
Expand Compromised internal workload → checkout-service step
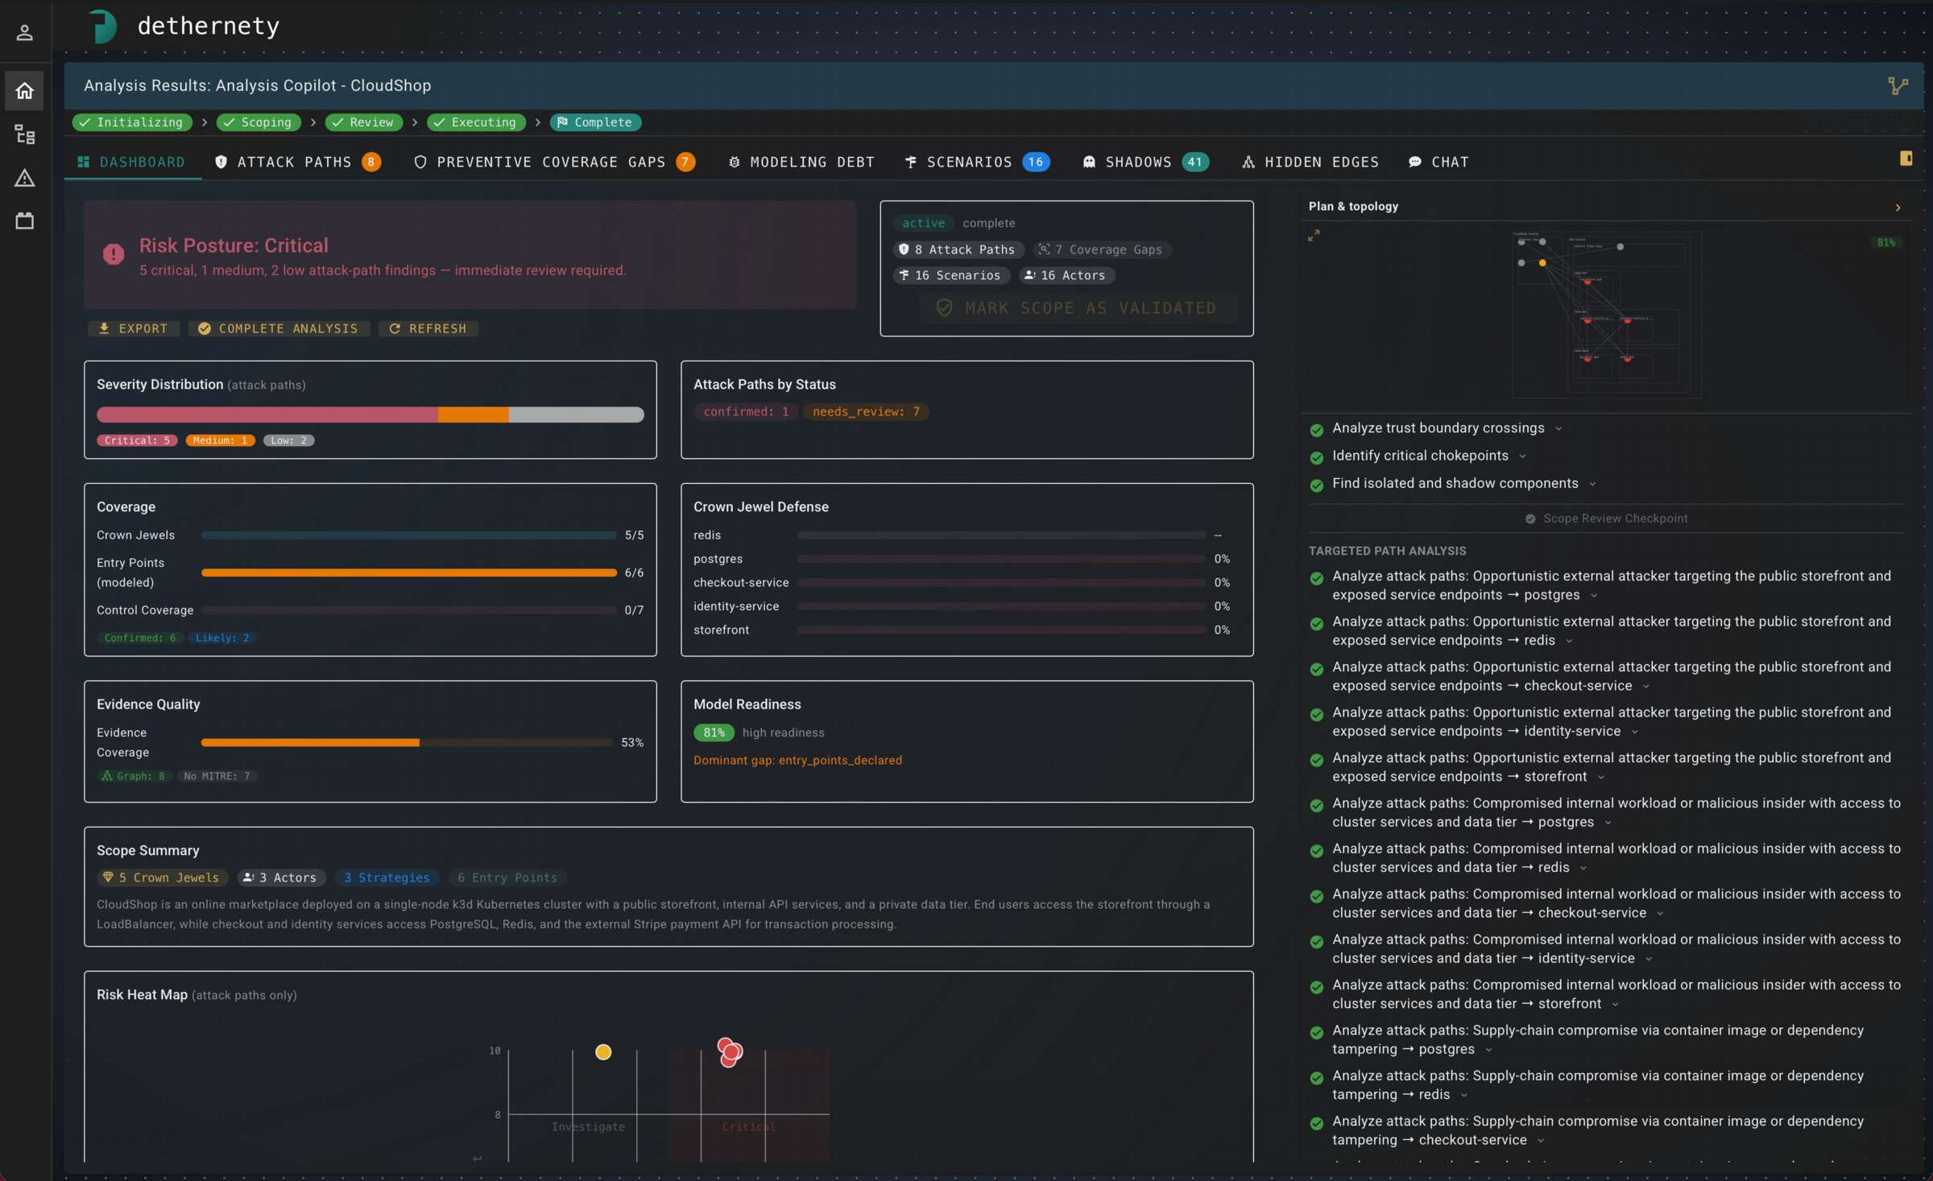(1660, 913)
